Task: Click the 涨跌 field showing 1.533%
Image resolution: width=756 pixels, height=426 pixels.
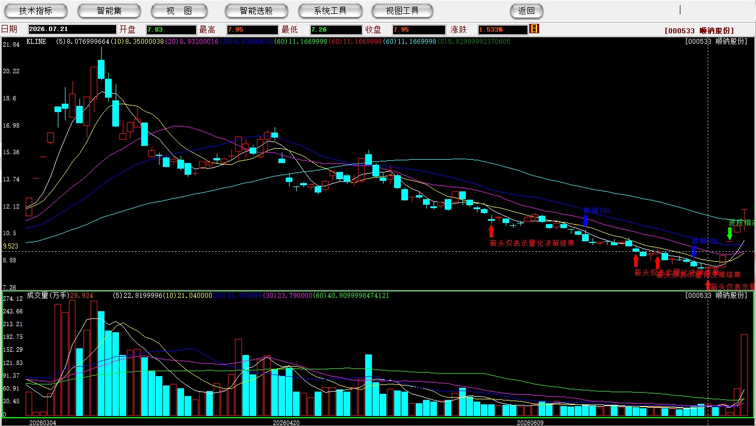Action: 502,29
